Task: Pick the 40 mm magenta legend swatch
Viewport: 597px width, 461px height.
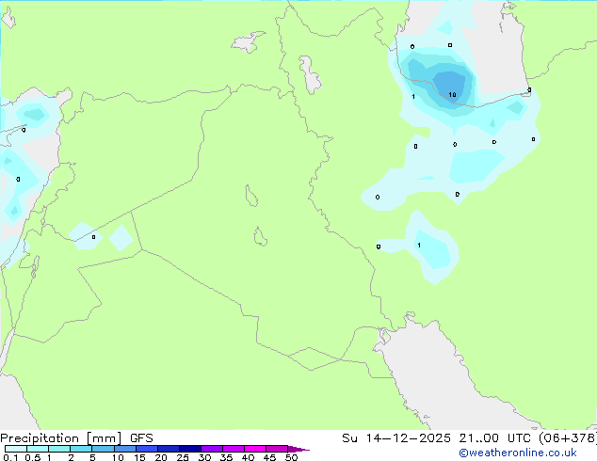Action: (x=255, y=449)
